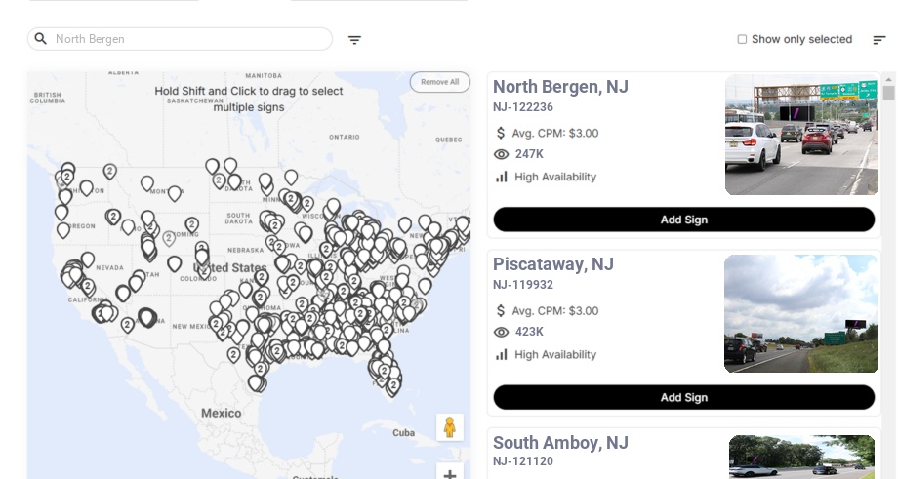Viewport: 898px width, 479px height.
Task: Open the filter options icon beside search
Action: tap(354, 40)
